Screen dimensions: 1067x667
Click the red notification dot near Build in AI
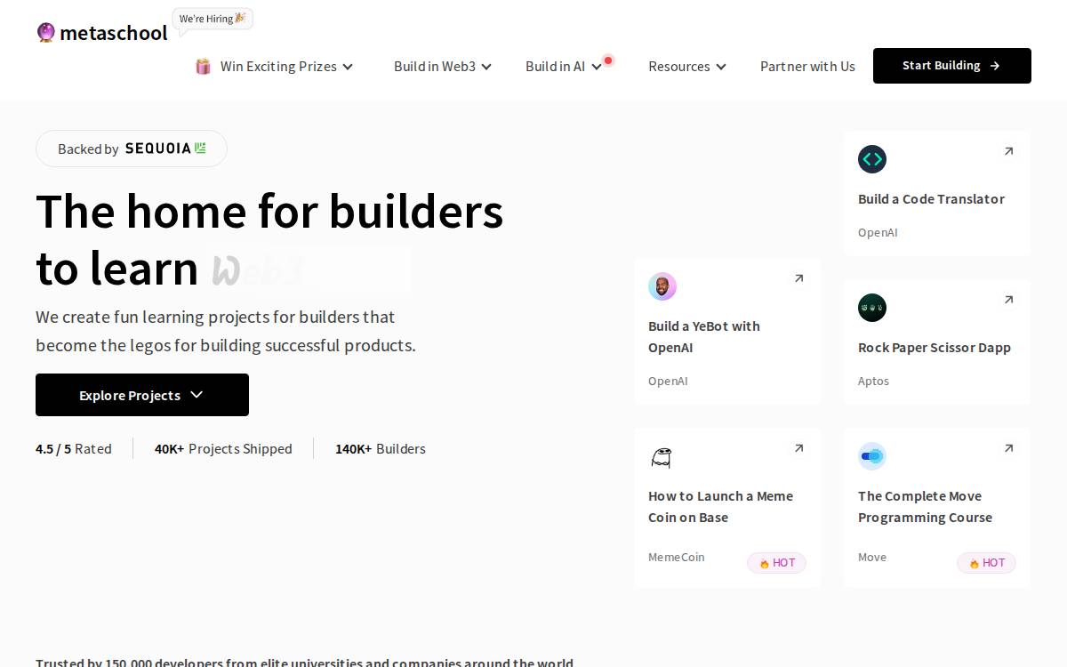tap(608, 60)
